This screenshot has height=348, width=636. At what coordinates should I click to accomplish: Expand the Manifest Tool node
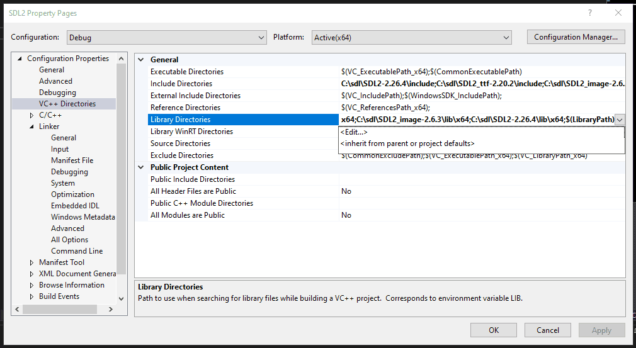pyautogui.click(x=32, y=262)
